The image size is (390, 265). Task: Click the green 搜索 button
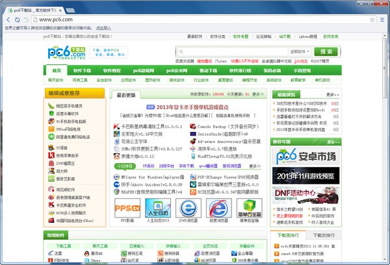[326, 51]
